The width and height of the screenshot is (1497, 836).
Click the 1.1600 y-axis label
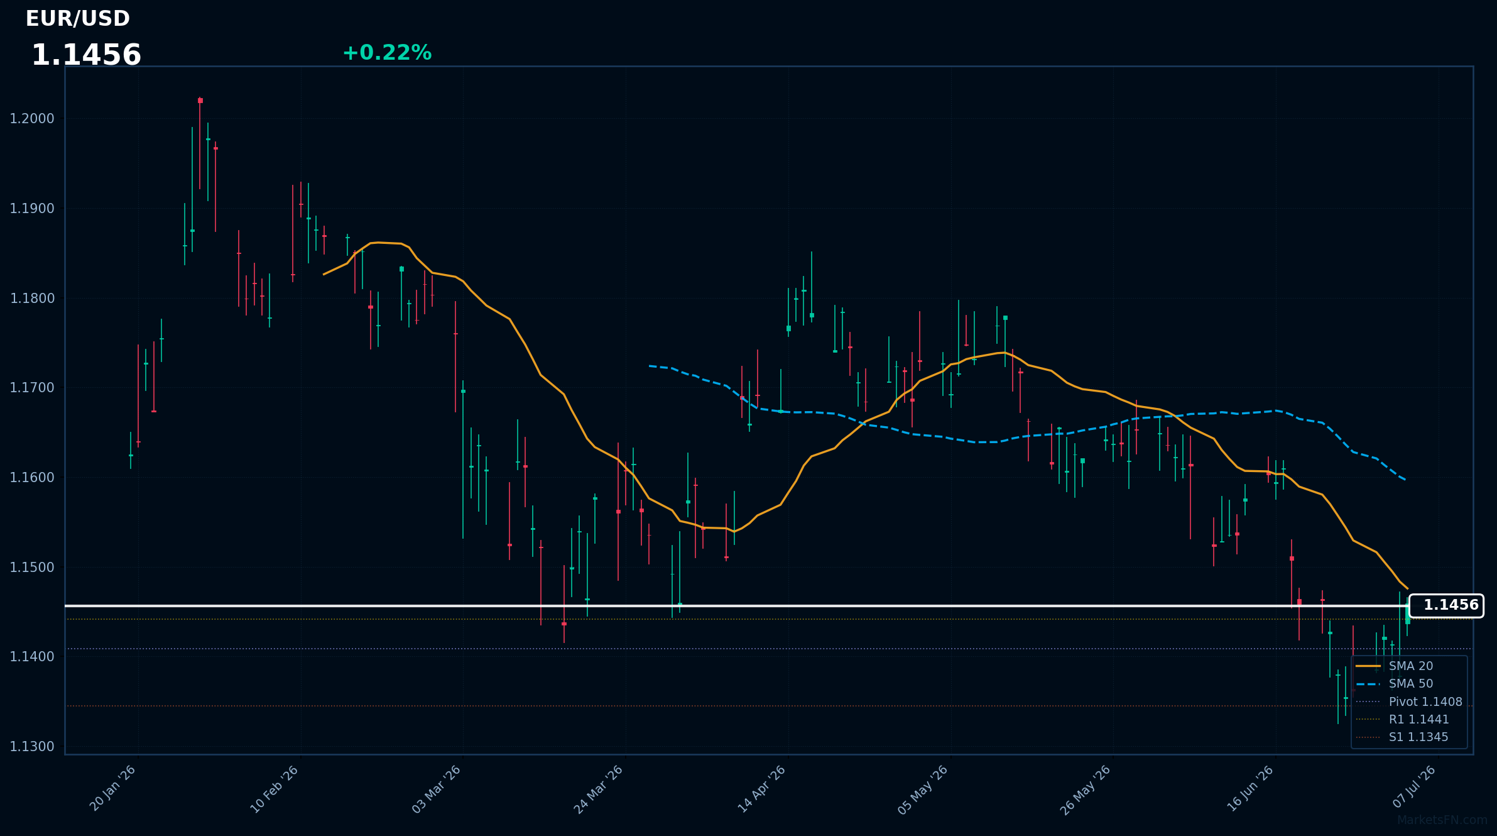tap(32, 478)
